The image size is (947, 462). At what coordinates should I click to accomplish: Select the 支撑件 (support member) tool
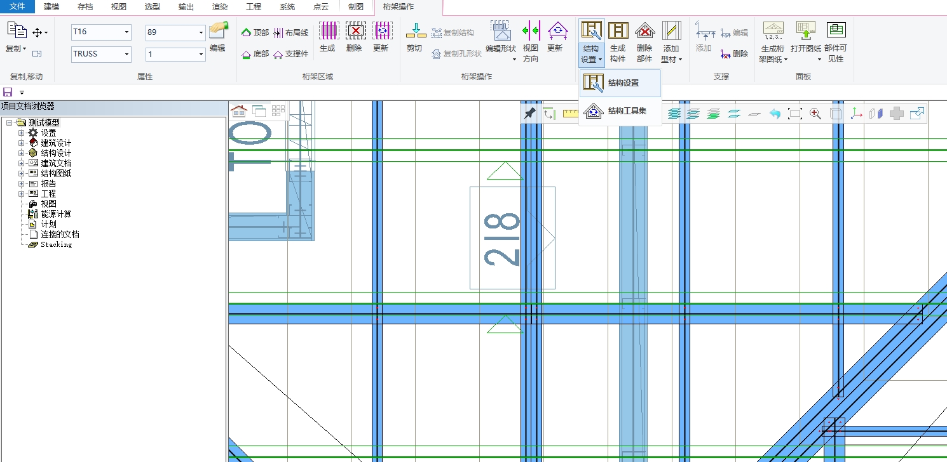point(291,54)
